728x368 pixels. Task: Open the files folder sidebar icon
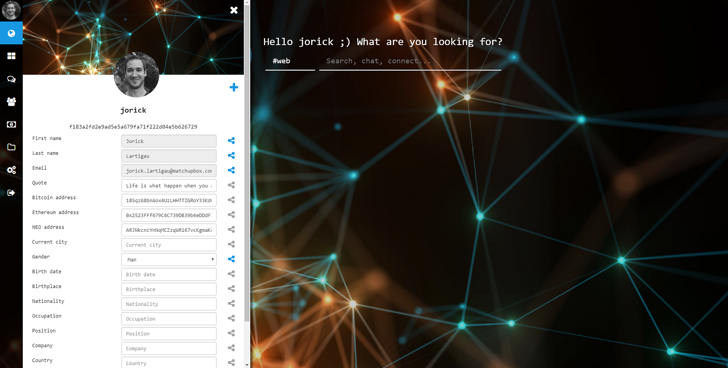coord(11,147)
